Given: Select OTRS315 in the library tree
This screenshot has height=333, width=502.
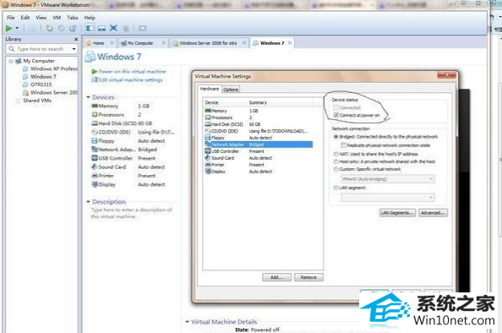Looking at the screenshot, I should (x=37, y=85).
